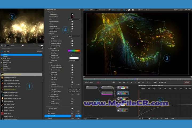Click the Add Deflector button

[x=140, y=10]
